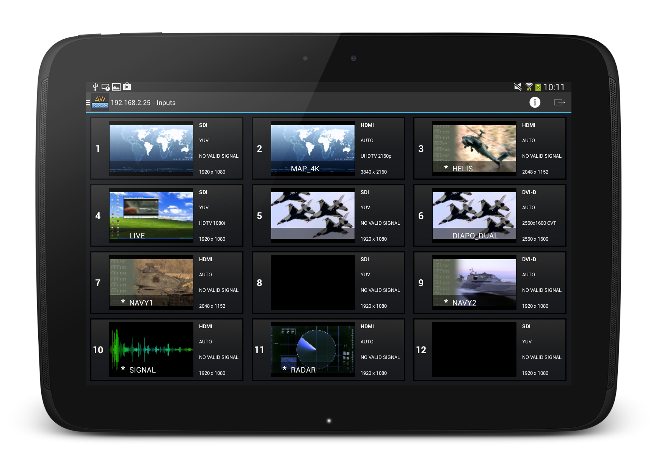656x473 pixels.
Task: Click HDMI label on input 2
Action: click(367, 125)
